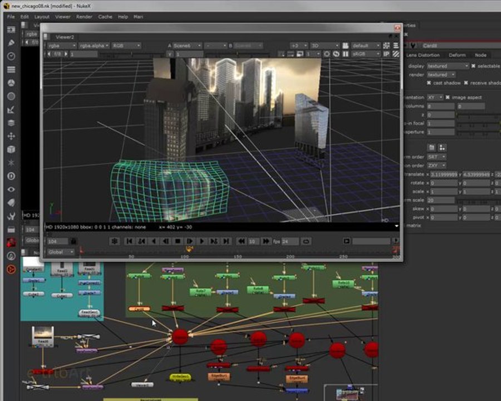Screen dimensions: 501x401
Task: Open the Views nodes eye icon
Action: coord(11,189)
